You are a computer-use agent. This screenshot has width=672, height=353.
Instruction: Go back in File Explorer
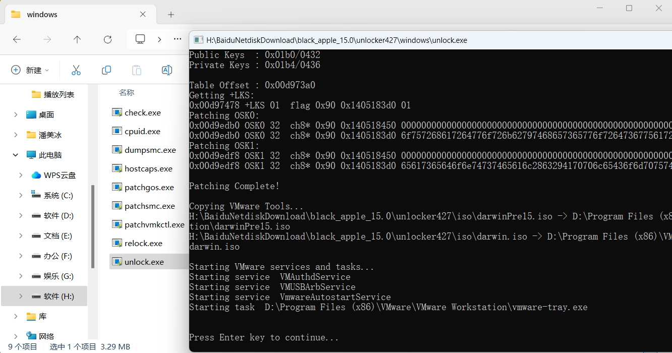click(x=17, y=39)
